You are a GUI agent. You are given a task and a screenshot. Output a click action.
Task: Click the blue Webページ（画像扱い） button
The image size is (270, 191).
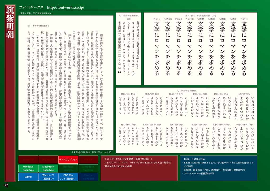(x=48, y=177)
